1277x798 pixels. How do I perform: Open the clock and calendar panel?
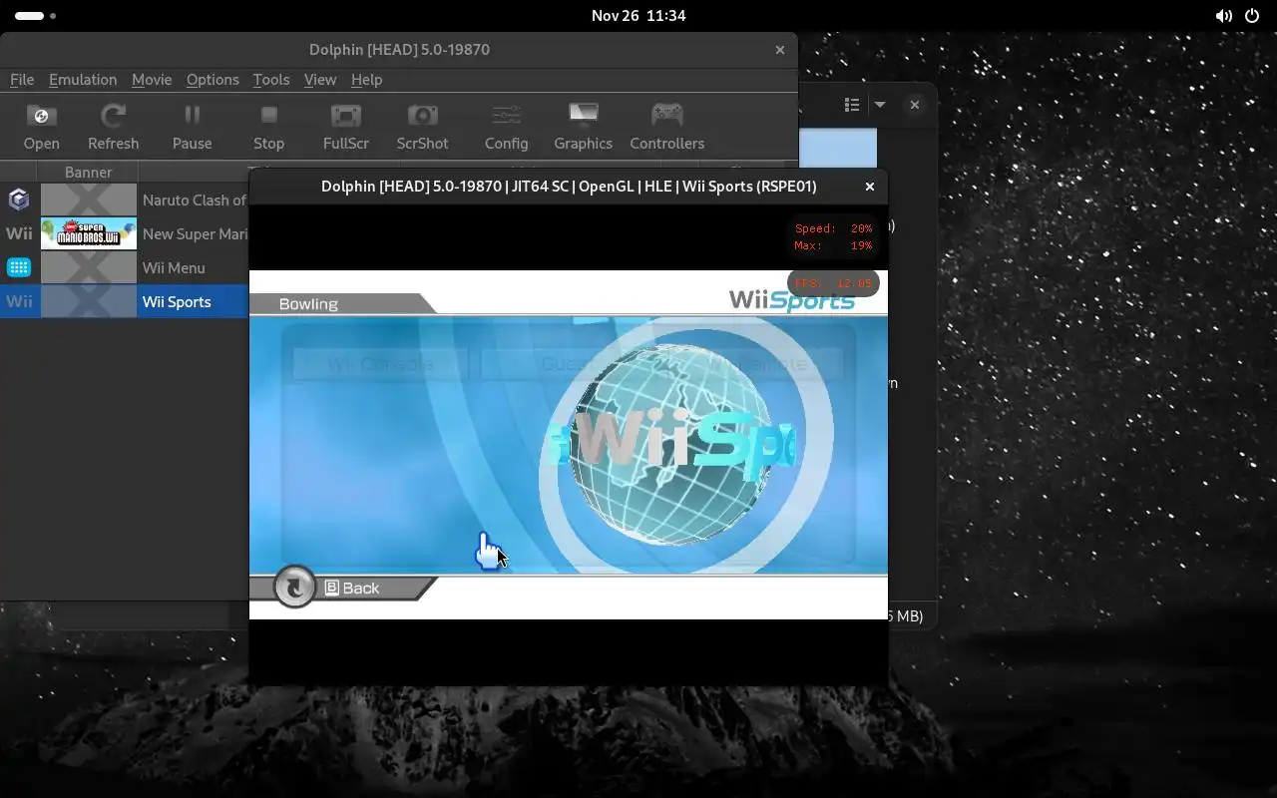click(x=638, y=16)
